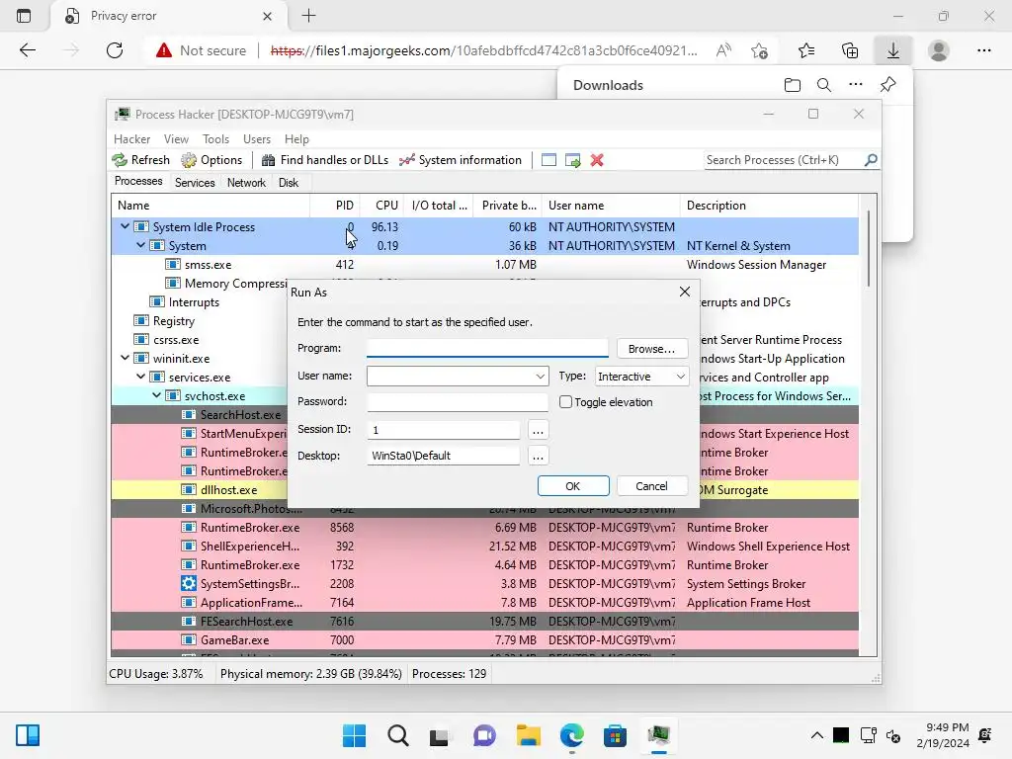This screenshot has width=1012, height=759.
Task: Open System information graph window
Action: 461,160
